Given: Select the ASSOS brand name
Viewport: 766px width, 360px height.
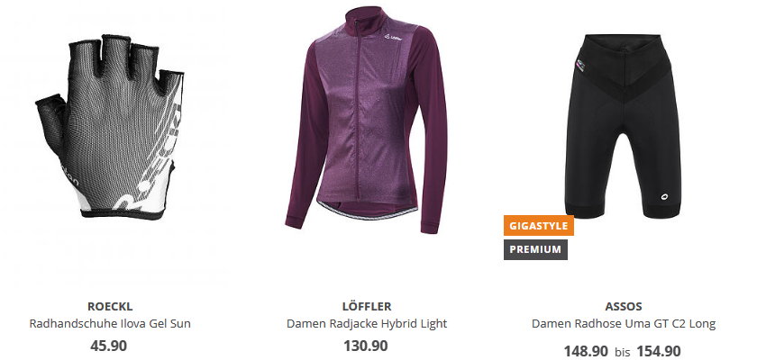Looking at the screenshot, I should point(624,306).
